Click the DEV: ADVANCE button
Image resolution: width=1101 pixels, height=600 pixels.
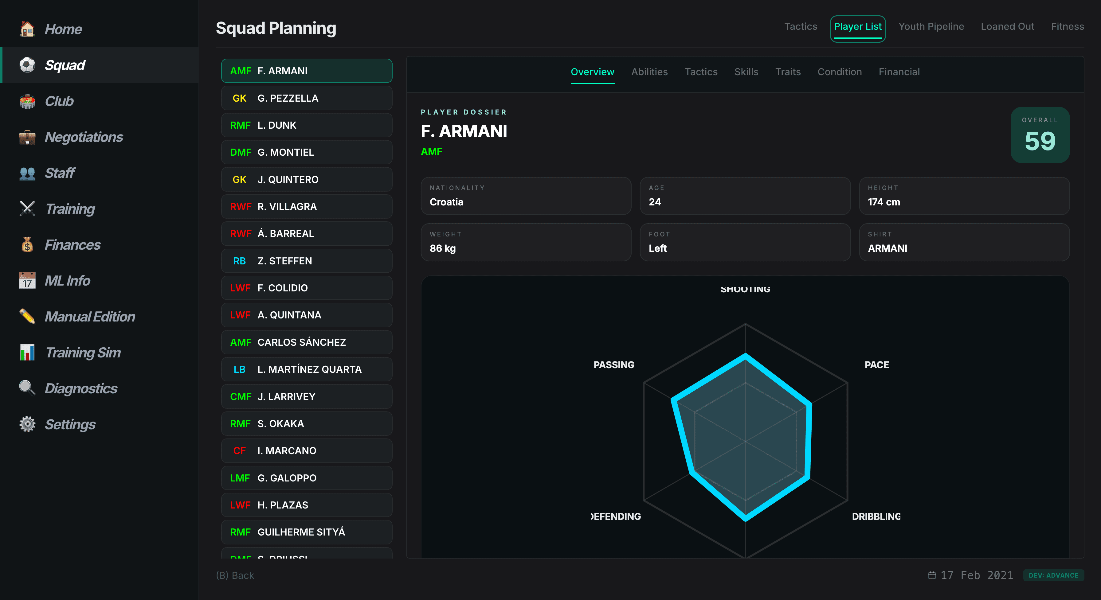[1053, 575]
